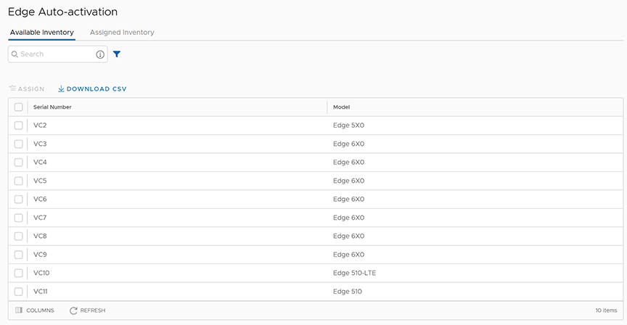Image resolution: width=627 pixels, height=325 pixels.
Task: Sort by the Model column header
Action: pyautogui.click(x=341, y=107)
